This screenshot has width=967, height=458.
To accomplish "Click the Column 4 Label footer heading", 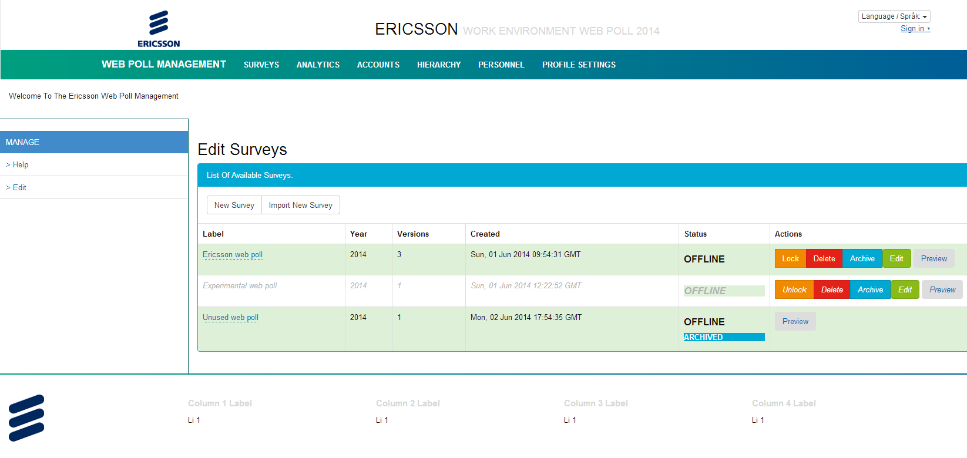I will [784, 403].
